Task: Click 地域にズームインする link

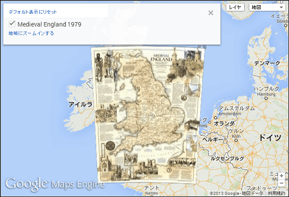Action: point(31,33)
